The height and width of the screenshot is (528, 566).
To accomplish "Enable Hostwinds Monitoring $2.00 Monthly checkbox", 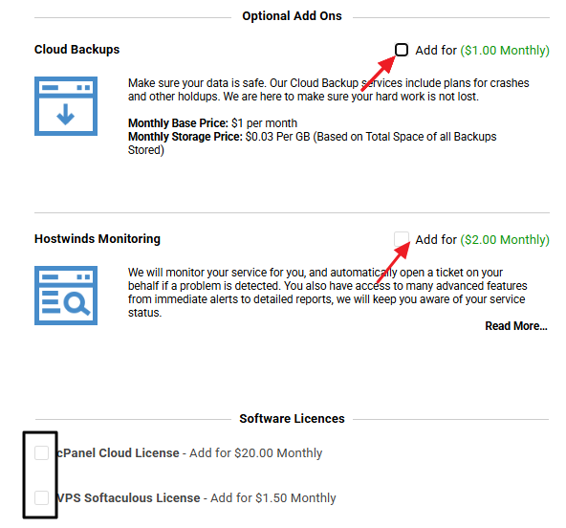I will click(401, 239).
